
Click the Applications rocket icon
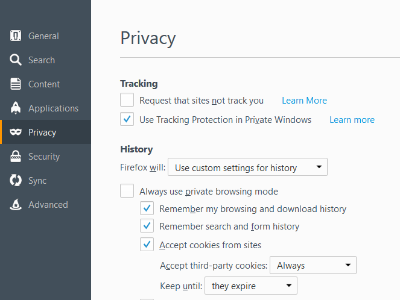(x=16, y=108)
